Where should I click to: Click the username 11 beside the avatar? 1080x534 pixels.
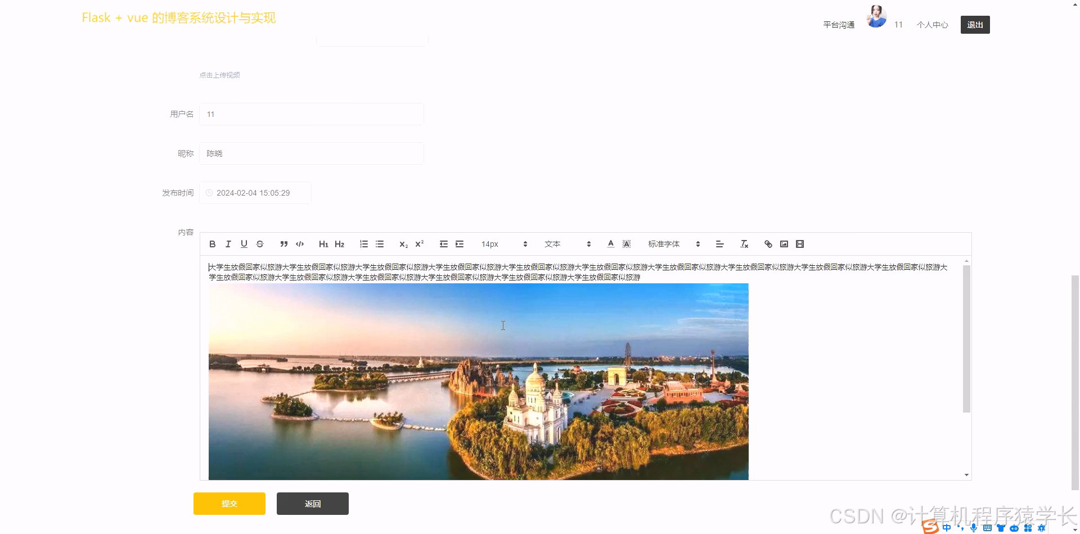click(x=898, y=25)
